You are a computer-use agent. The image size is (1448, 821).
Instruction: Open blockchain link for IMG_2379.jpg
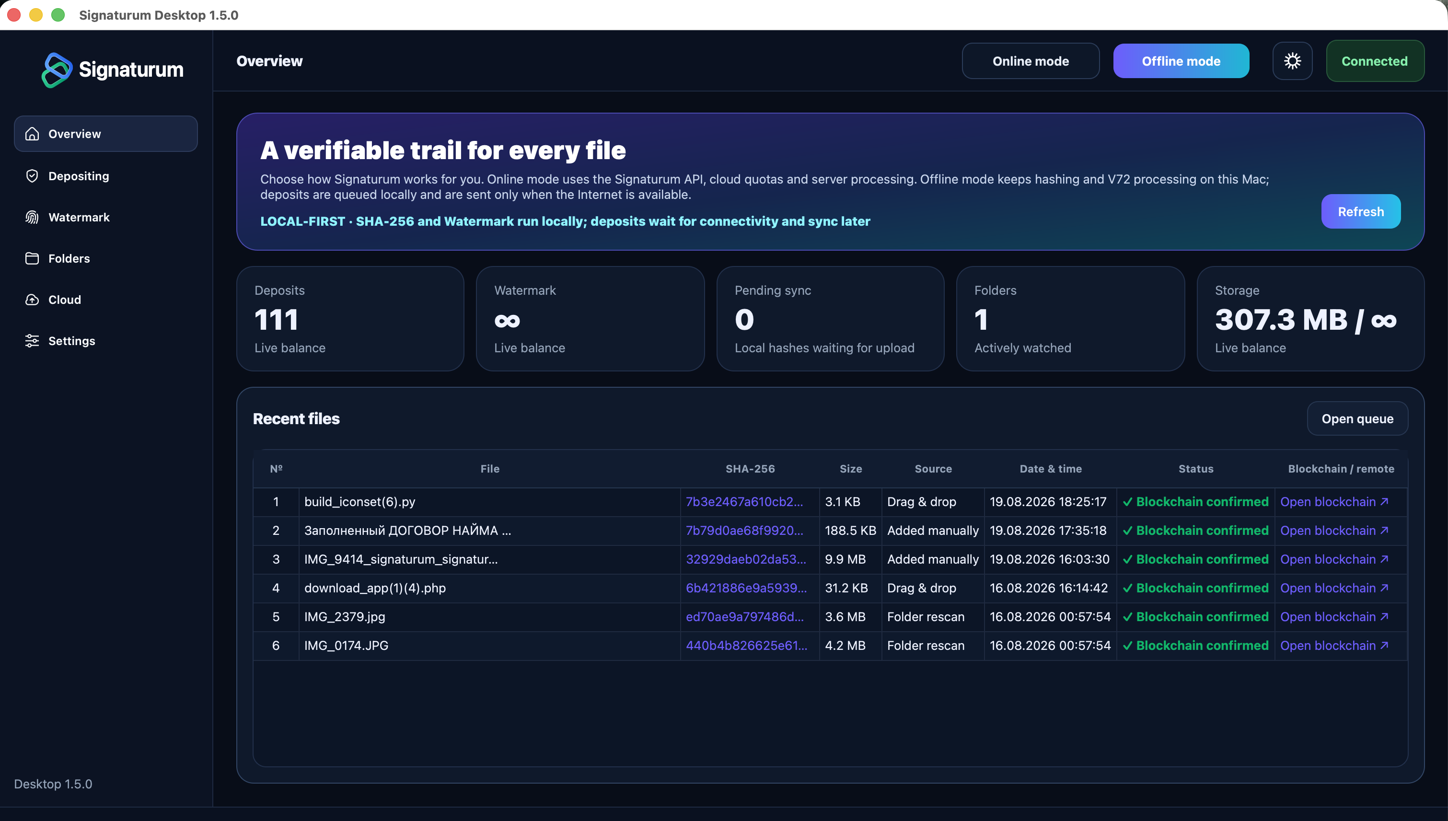coord(1334,617)
